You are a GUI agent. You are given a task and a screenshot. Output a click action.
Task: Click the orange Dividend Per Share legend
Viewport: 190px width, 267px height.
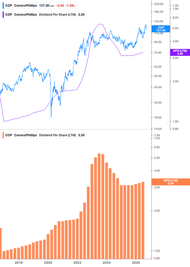[45, 135]
